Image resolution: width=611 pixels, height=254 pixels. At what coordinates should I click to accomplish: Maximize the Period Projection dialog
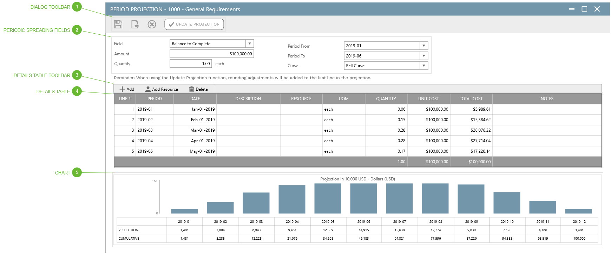click(x=584, y=9)
